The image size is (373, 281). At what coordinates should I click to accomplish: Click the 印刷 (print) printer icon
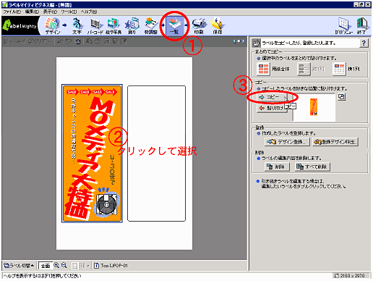click(199, 25)
